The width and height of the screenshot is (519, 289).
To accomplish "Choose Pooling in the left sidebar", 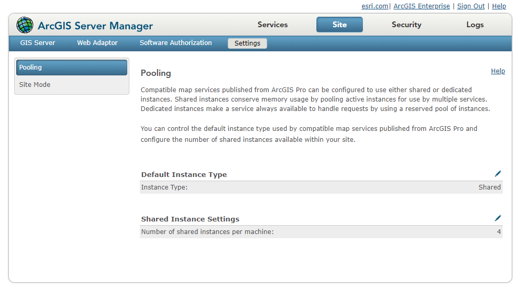I will click(x=72, y=68).
